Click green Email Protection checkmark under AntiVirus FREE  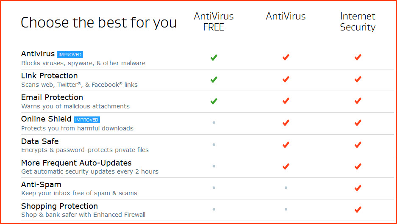(214, 101)
